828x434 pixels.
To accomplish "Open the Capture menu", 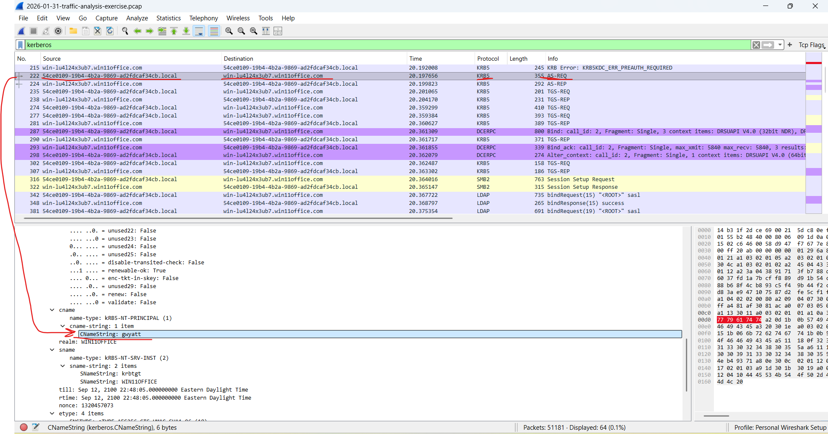I will (106, 18).
